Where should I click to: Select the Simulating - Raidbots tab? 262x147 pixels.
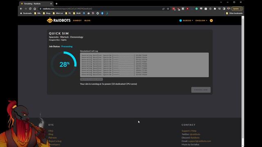pyautogui.click(x=36, y=4)
